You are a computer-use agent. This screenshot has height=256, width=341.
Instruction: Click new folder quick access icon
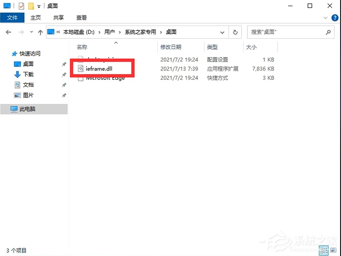click(x=31, y=6)
